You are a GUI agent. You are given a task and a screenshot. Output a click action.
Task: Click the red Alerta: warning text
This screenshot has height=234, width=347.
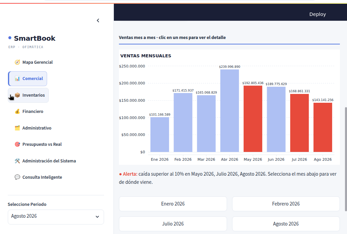tap(130, 174)
